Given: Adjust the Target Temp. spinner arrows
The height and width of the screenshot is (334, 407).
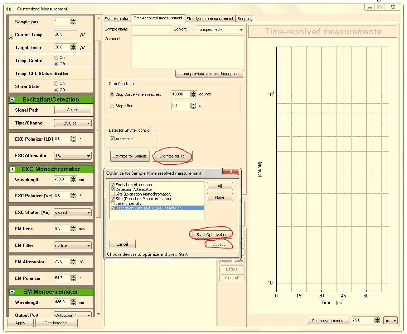Looking at the screenshot, I should pyautogui.click(x=73, y=47).
